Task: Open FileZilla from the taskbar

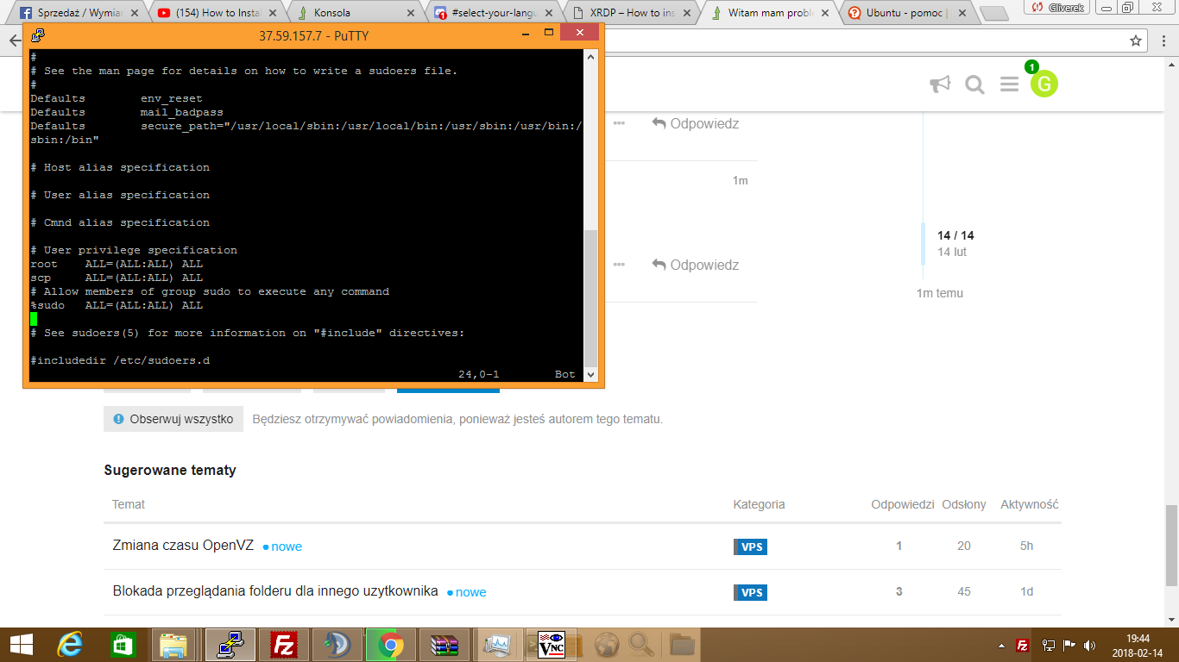Action: 284,644
